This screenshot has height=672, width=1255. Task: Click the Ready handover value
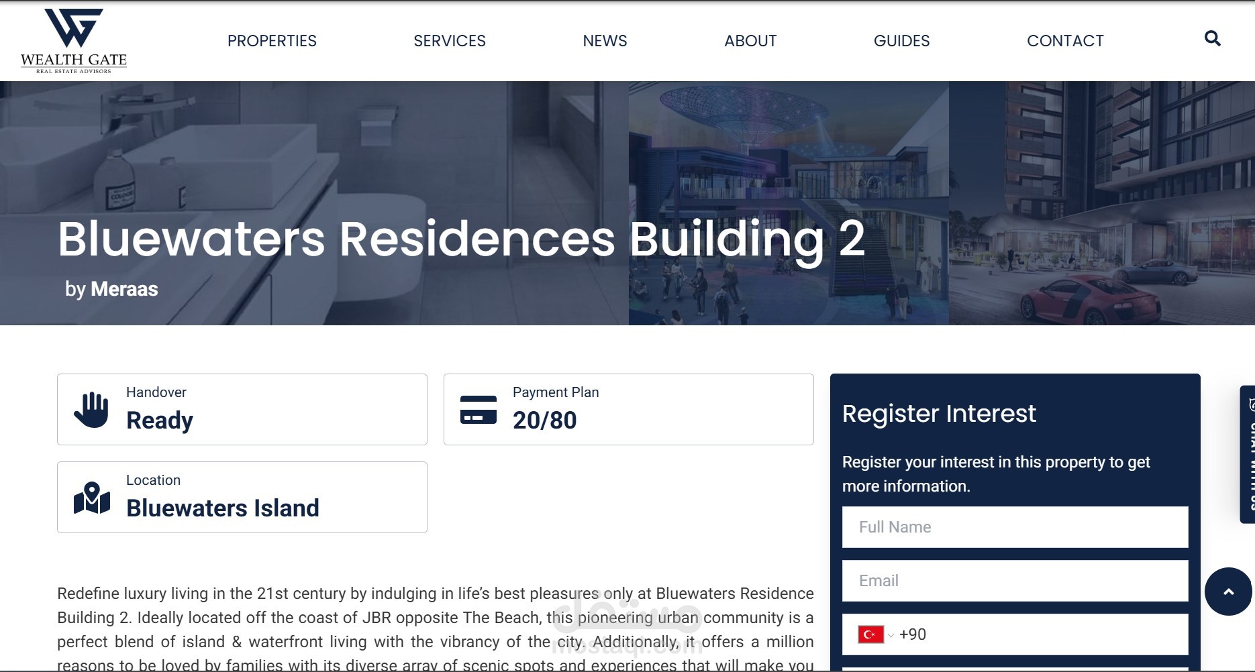coord(160,421)
